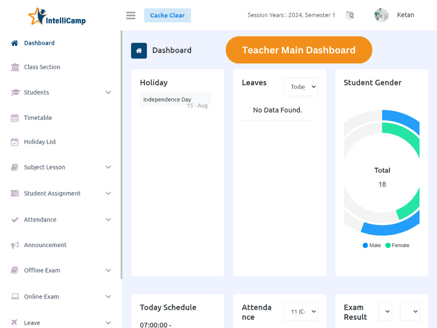Click the Total 18 chart label
Screen dimensions: 437x328
[x=382, y=178]
